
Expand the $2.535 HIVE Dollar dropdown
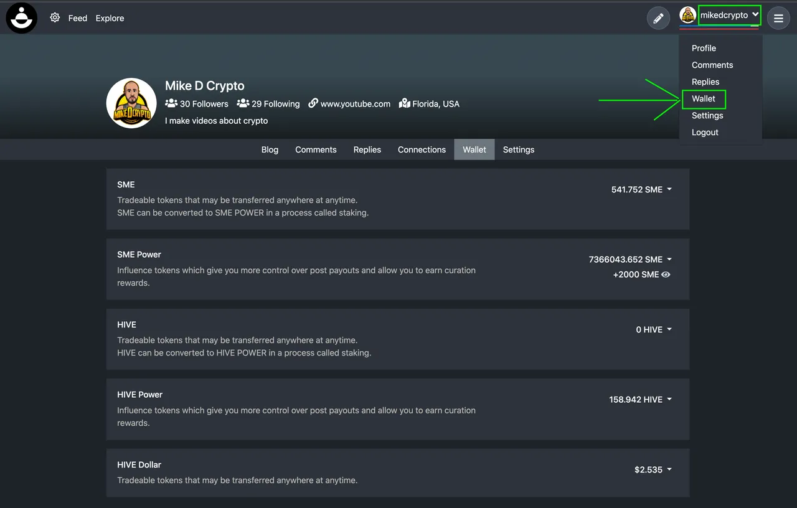point(653,469)
